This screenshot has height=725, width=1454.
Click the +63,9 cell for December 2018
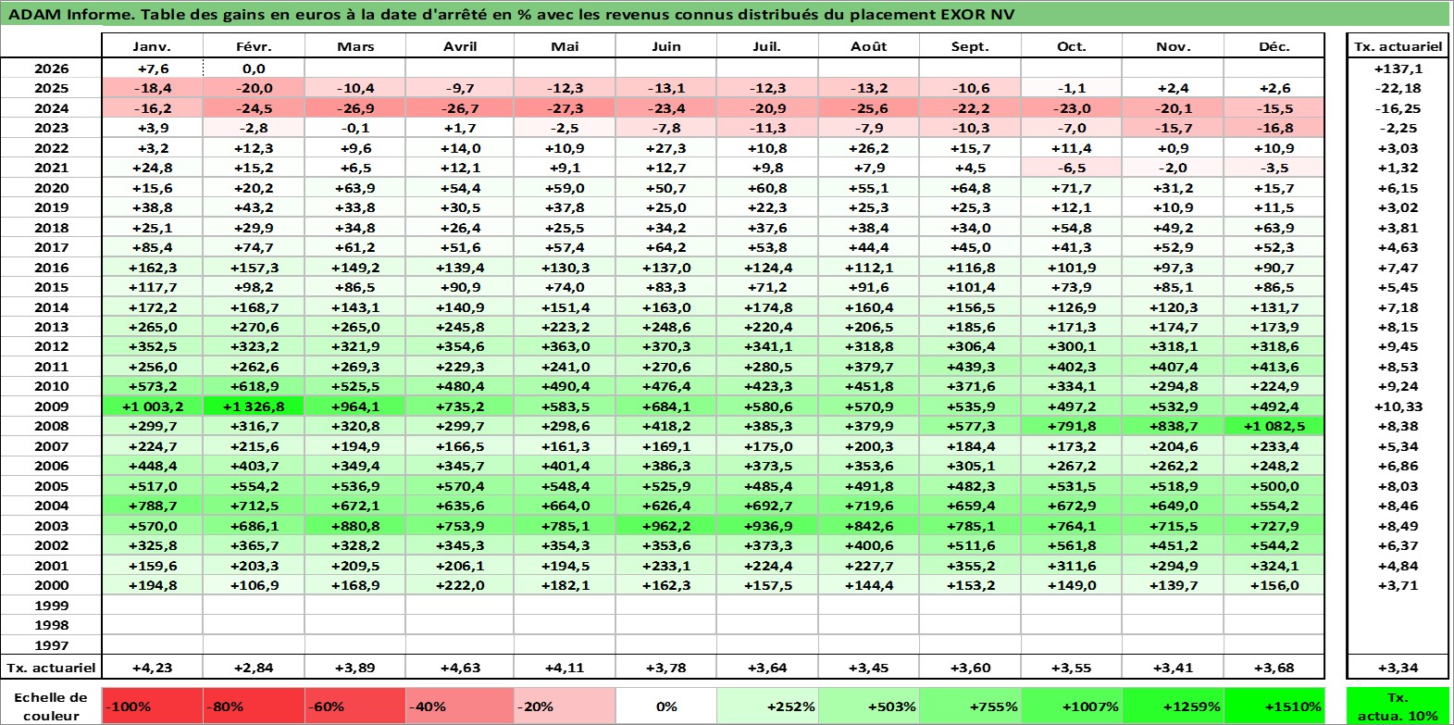click(x=1274, y=228)
